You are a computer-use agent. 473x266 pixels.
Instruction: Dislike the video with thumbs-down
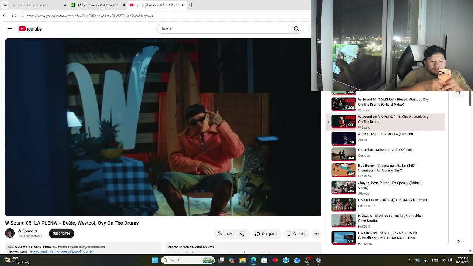click(243, 234)
